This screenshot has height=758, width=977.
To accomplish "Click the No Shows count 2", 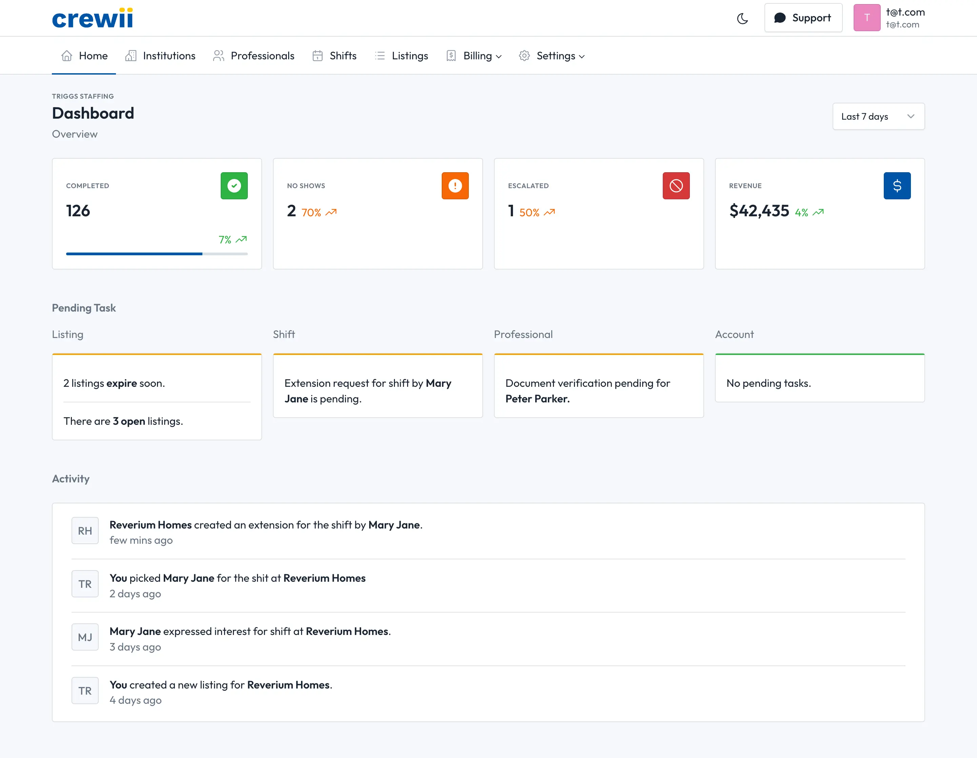I will tap(291, 211).
